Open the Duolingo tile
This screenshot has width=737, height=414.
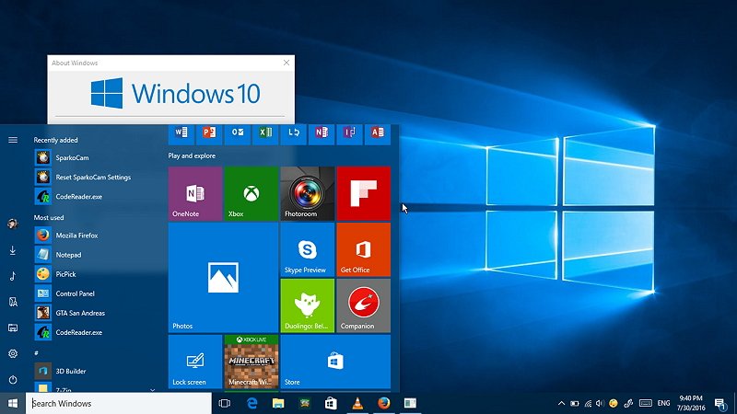coord(308,305)
